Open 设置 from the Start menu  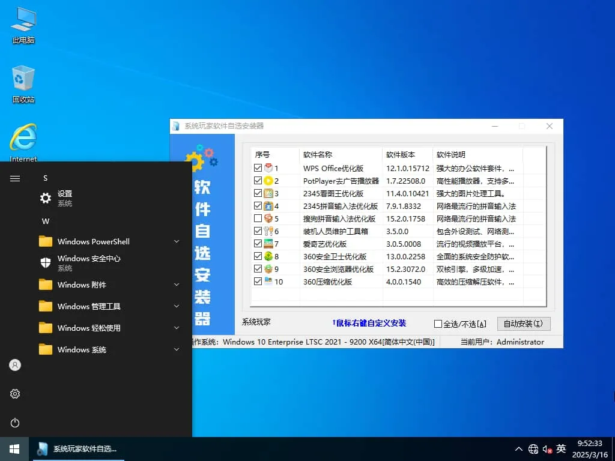coord(64,193)
